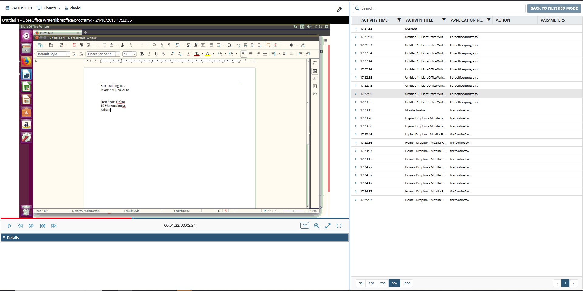583x291 pixels.
Task: Click the expand video arrows icon
Action: click(x=328, y=226)
